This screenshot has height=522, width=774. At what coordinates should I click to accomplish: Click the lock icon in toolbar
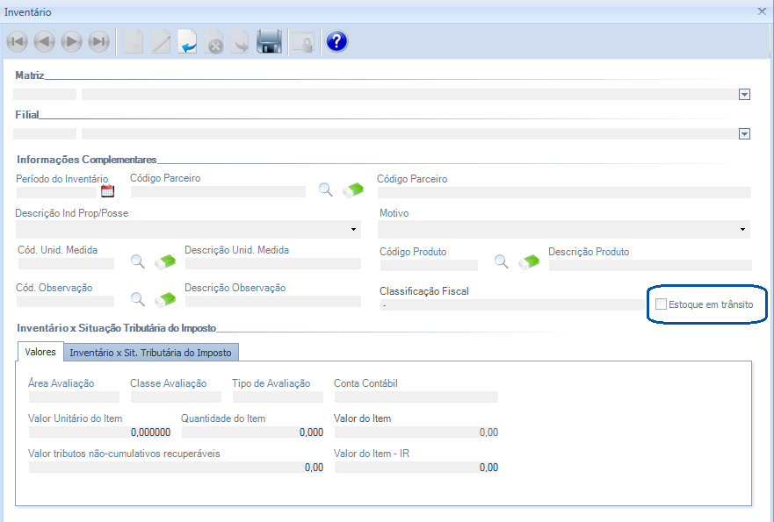click(x=303, y=41)
